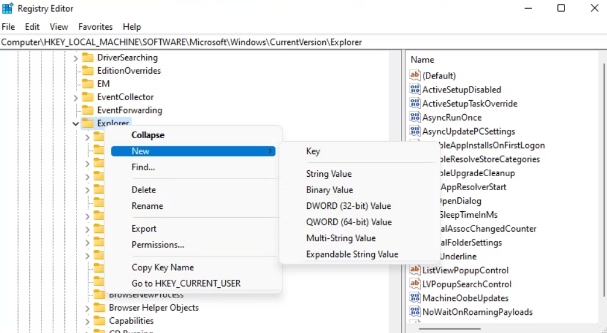Expand the Browser Helper Objects key arrow
The width and height of the screenshot is (607, 333).
click(x=88, y=308)
